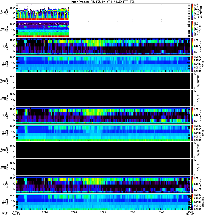
Task: Click the 2320 time axis tick label
Action: click(132, 212)
